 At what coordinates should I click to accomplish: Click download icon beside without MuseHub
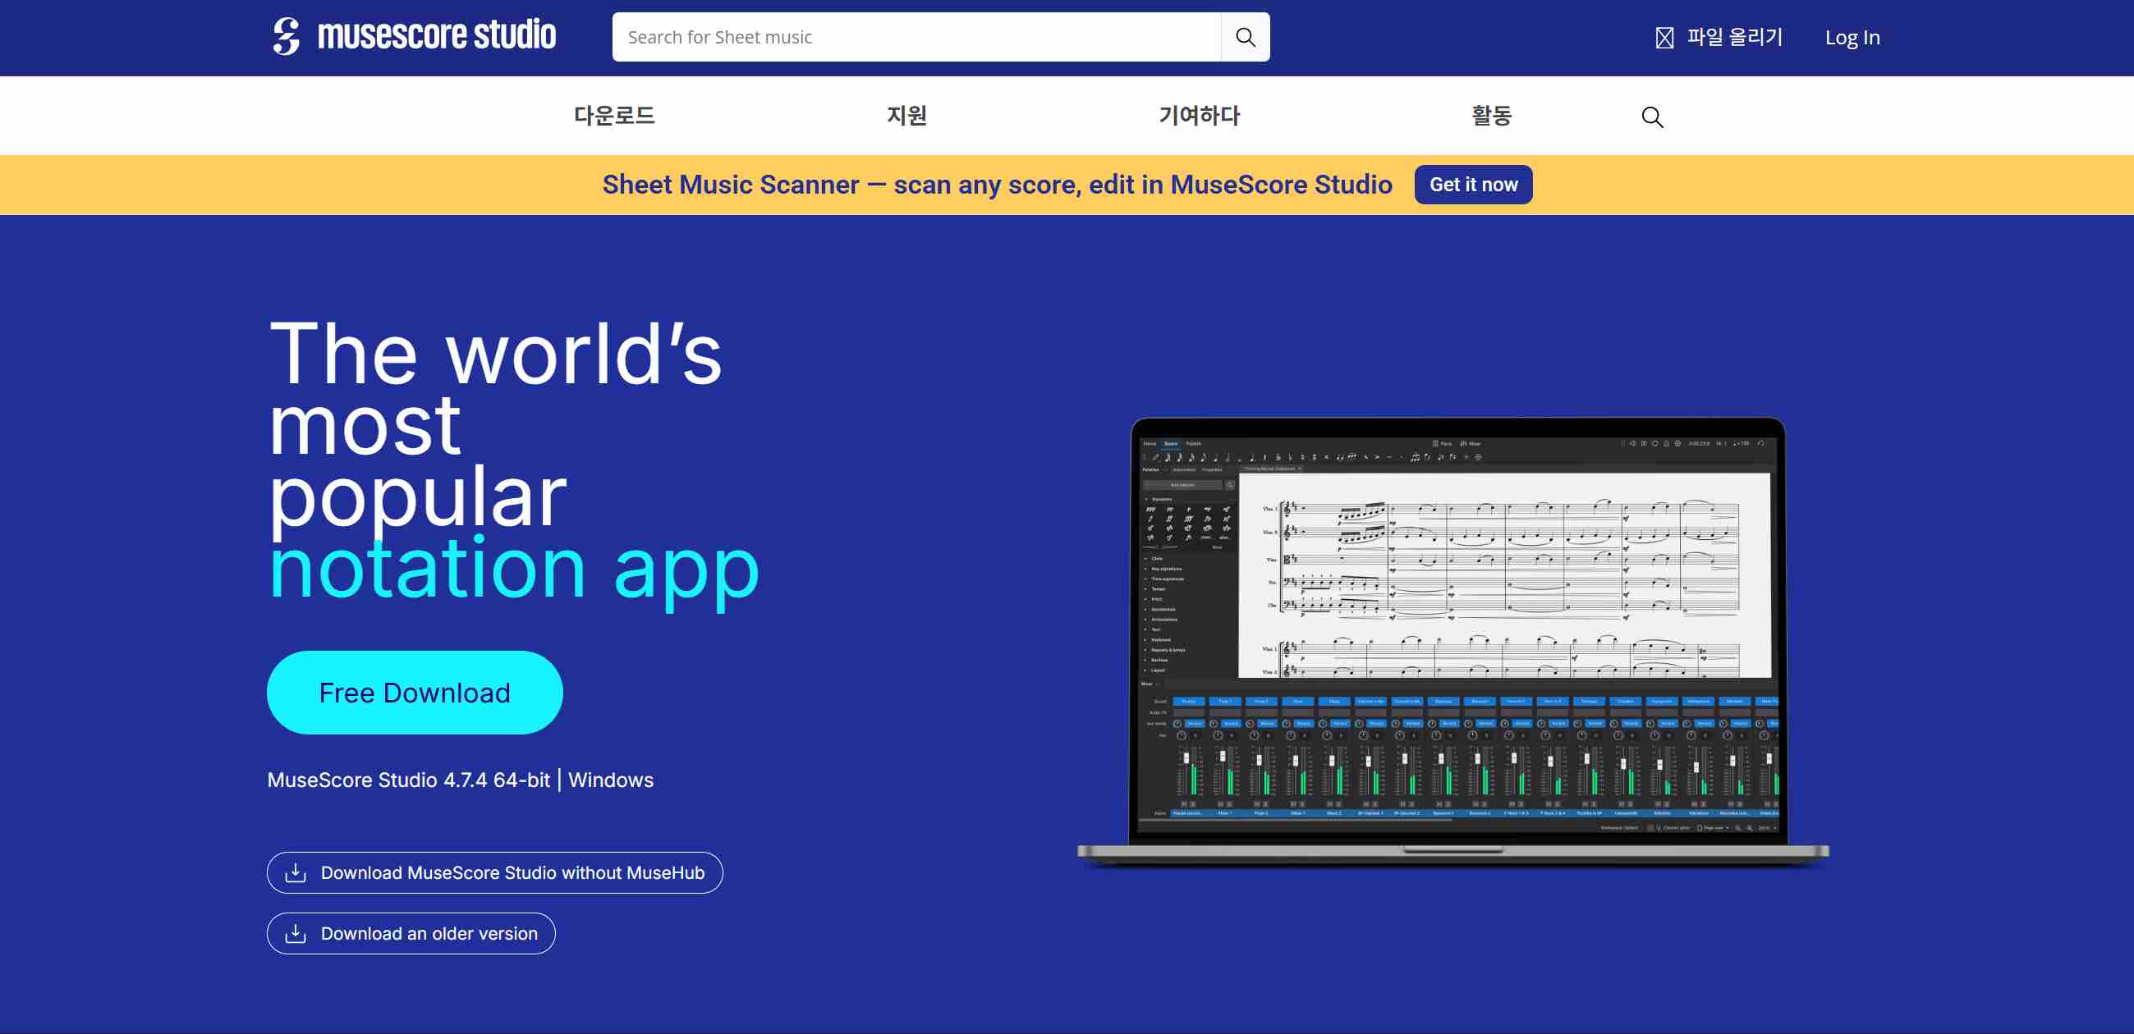(x=296, y=872)
